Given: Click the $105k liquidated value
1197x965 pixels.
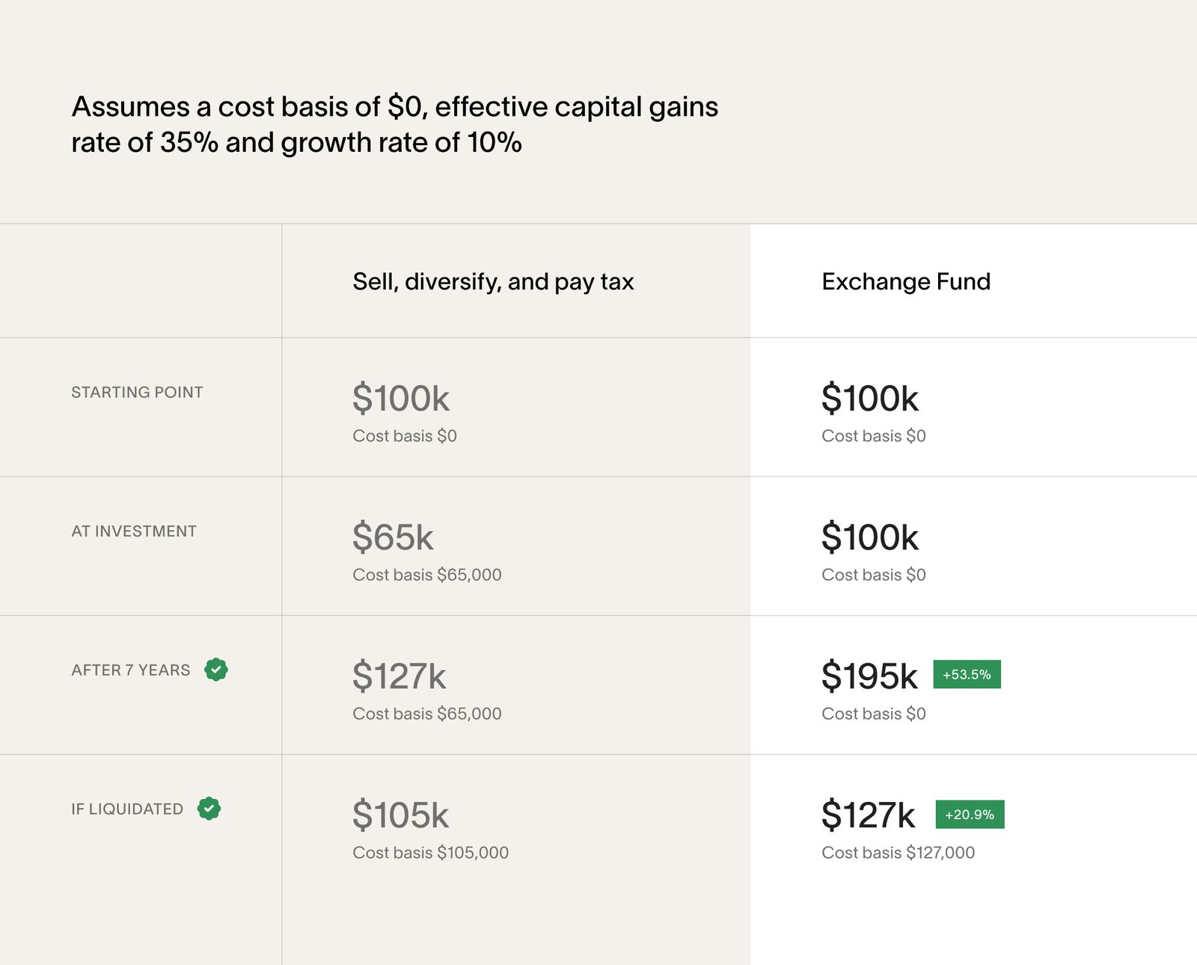Looking at the screenshot, I should [x=400, y=815].
